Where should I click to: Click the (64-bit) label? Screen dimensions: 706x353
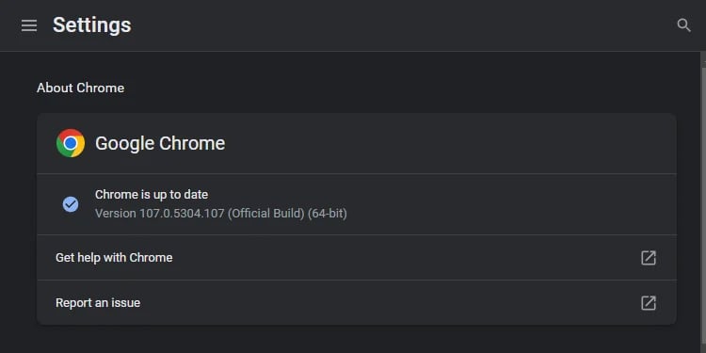328,214
